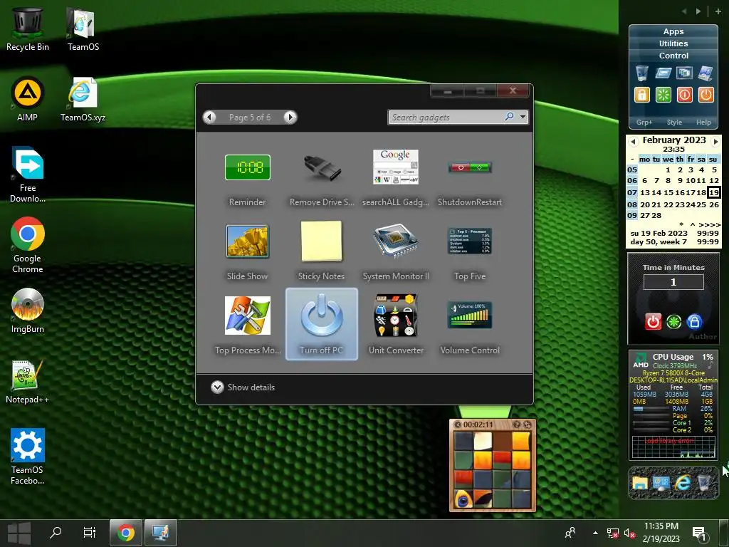
Task: Click the AMD logo in CPU gadget
Action: (x=641, y=361)
